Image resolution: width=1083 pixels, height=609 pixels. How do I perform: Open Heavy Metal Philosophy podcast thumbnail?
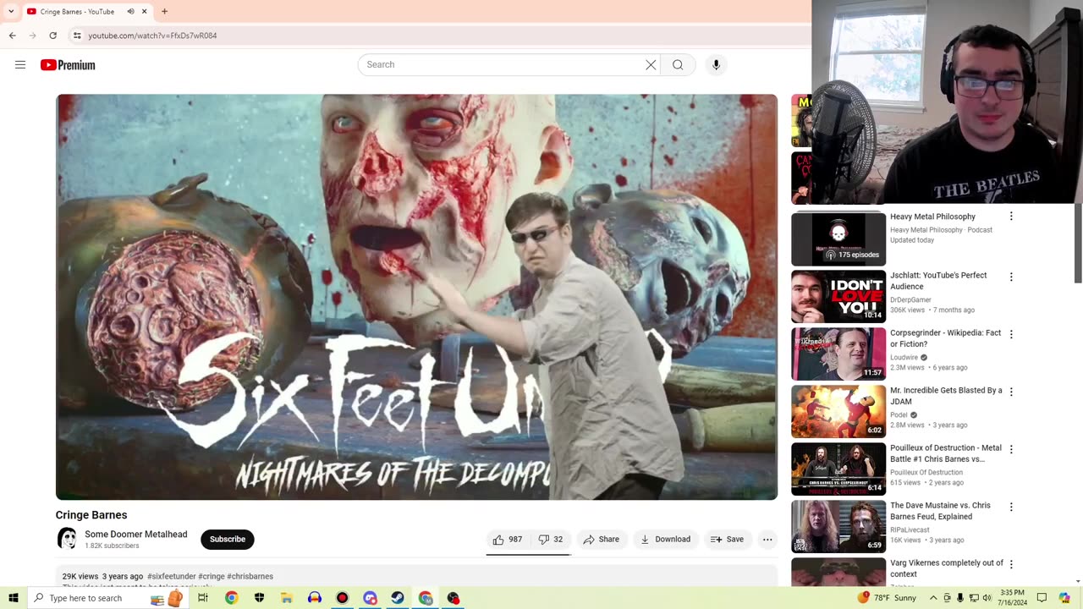(x=838, y=239)
